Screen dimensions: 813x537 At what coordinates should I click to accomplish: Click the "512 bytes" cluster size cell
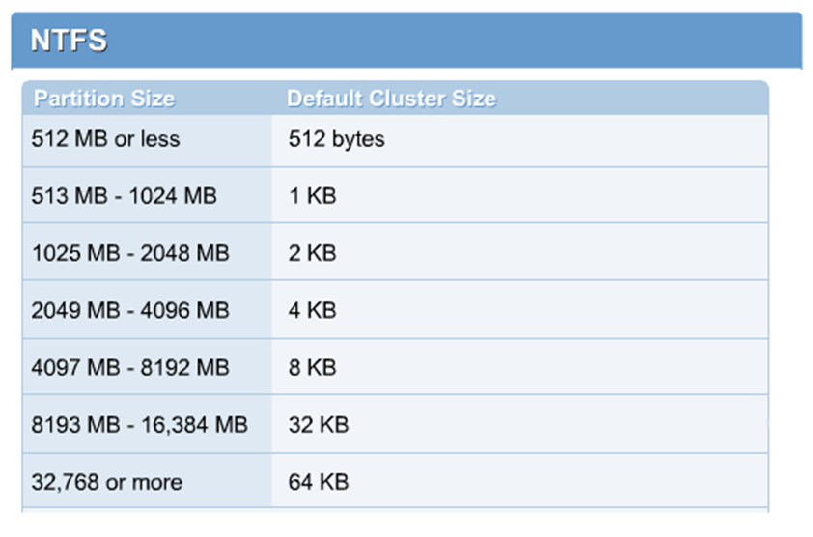[336, 139]
